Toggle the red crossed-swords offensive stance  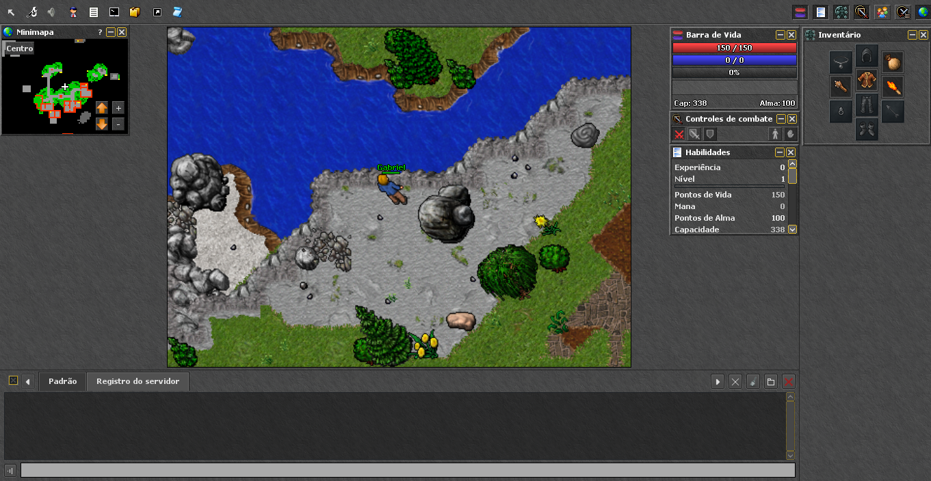pos(679,135)
